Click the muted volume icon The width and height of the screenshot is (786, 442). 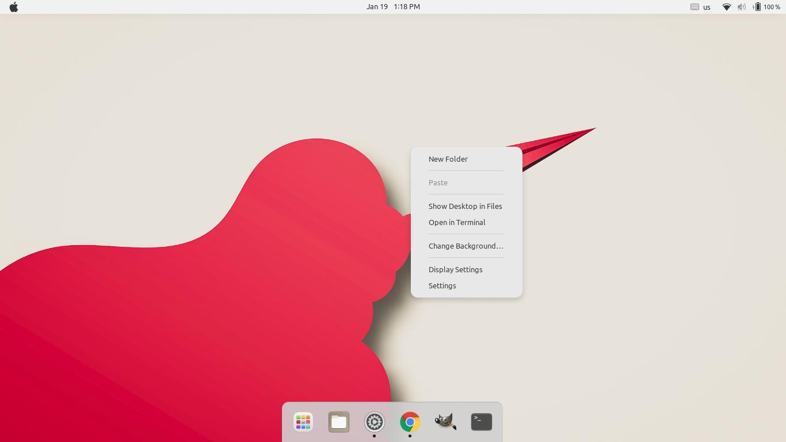[742, 7]
